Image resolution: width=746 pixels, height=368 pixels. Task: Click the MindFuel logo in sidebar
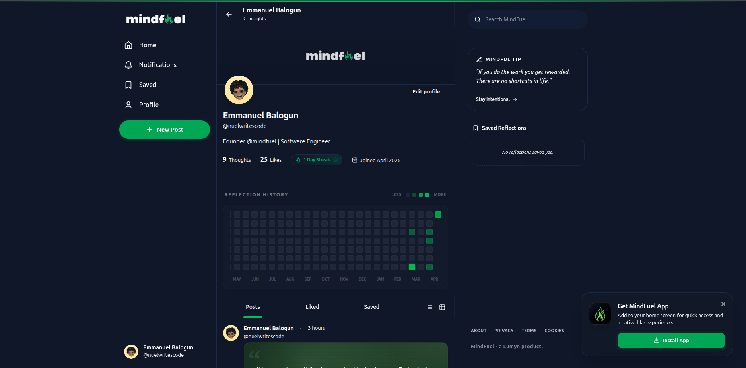155,19
